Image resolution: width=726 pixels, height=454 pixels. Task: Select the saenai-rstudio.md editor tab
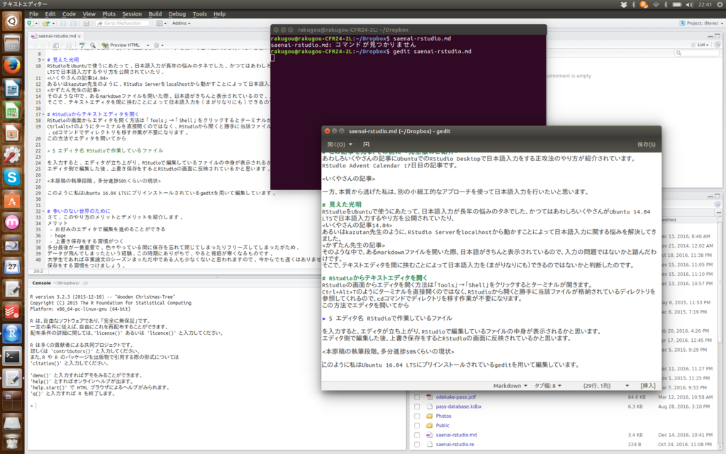coord(57,35)
